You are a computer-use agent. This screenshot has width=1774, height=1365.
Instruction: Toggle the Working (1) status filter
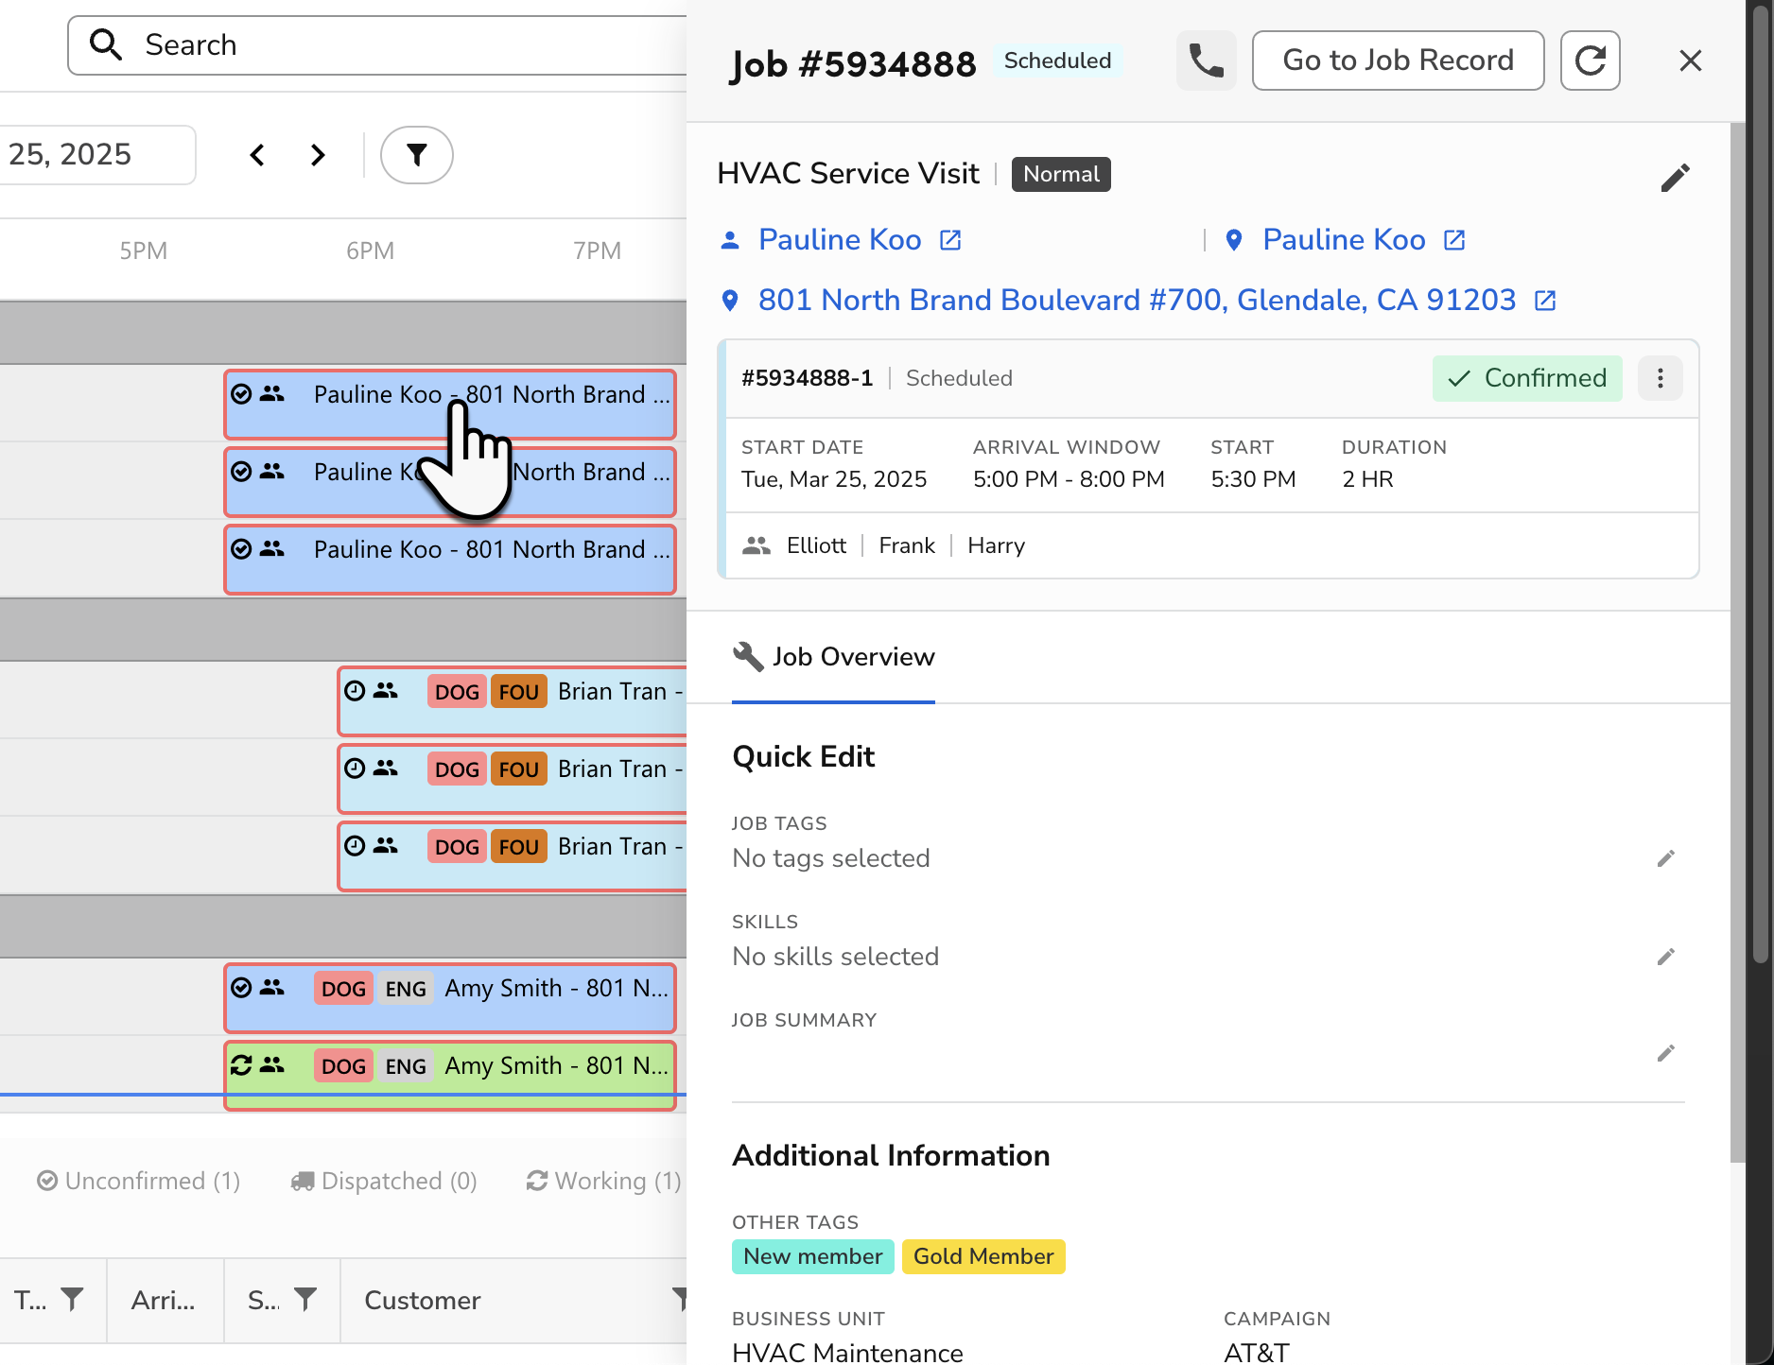(x=602, y=1181)
